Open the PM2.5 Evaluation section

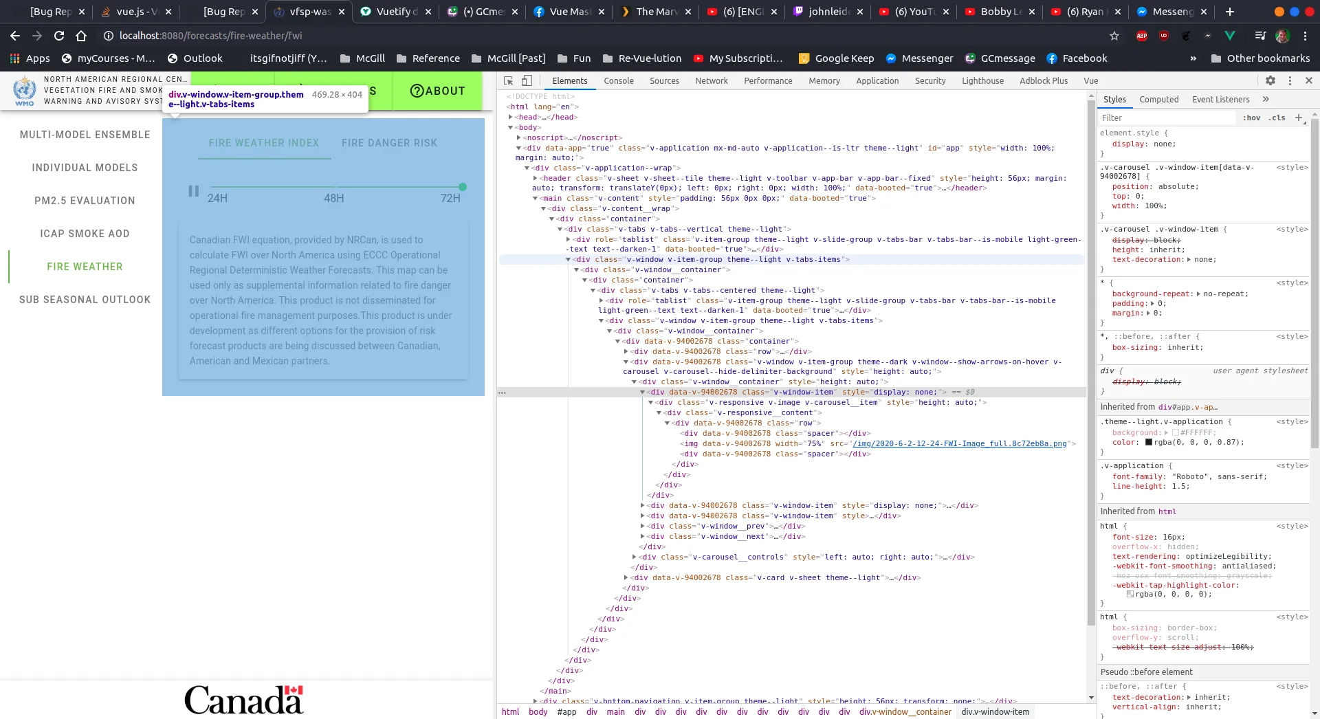[x=85, y=201]
